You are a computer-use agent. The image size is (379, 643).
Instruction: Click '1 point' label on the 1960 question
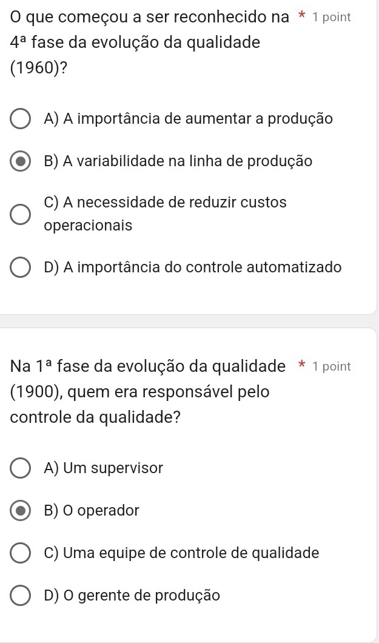tap(331, 17)
